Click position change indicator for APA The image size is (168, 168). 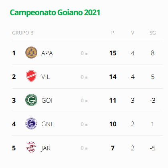(84, 53)
